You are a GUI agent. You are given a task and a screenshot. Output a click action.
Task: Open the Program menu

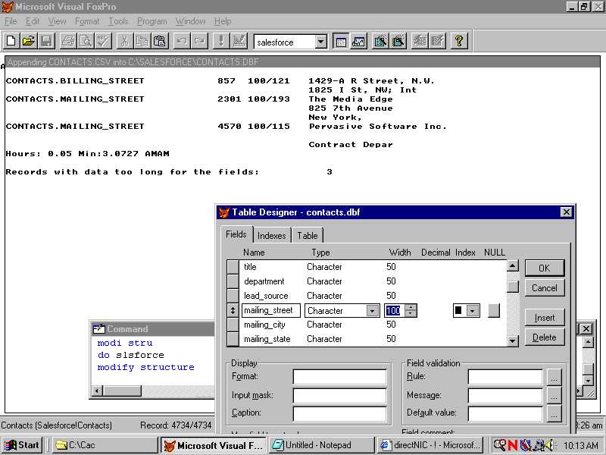(x=152, y=21)
